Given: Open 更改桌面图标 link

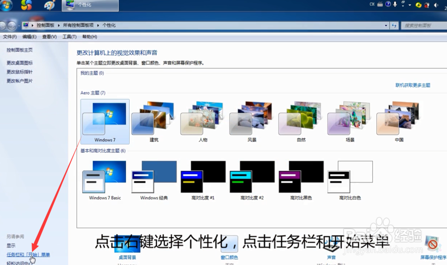Looking at the screenshot, I should pyautogui.click(x=20, y=62).
